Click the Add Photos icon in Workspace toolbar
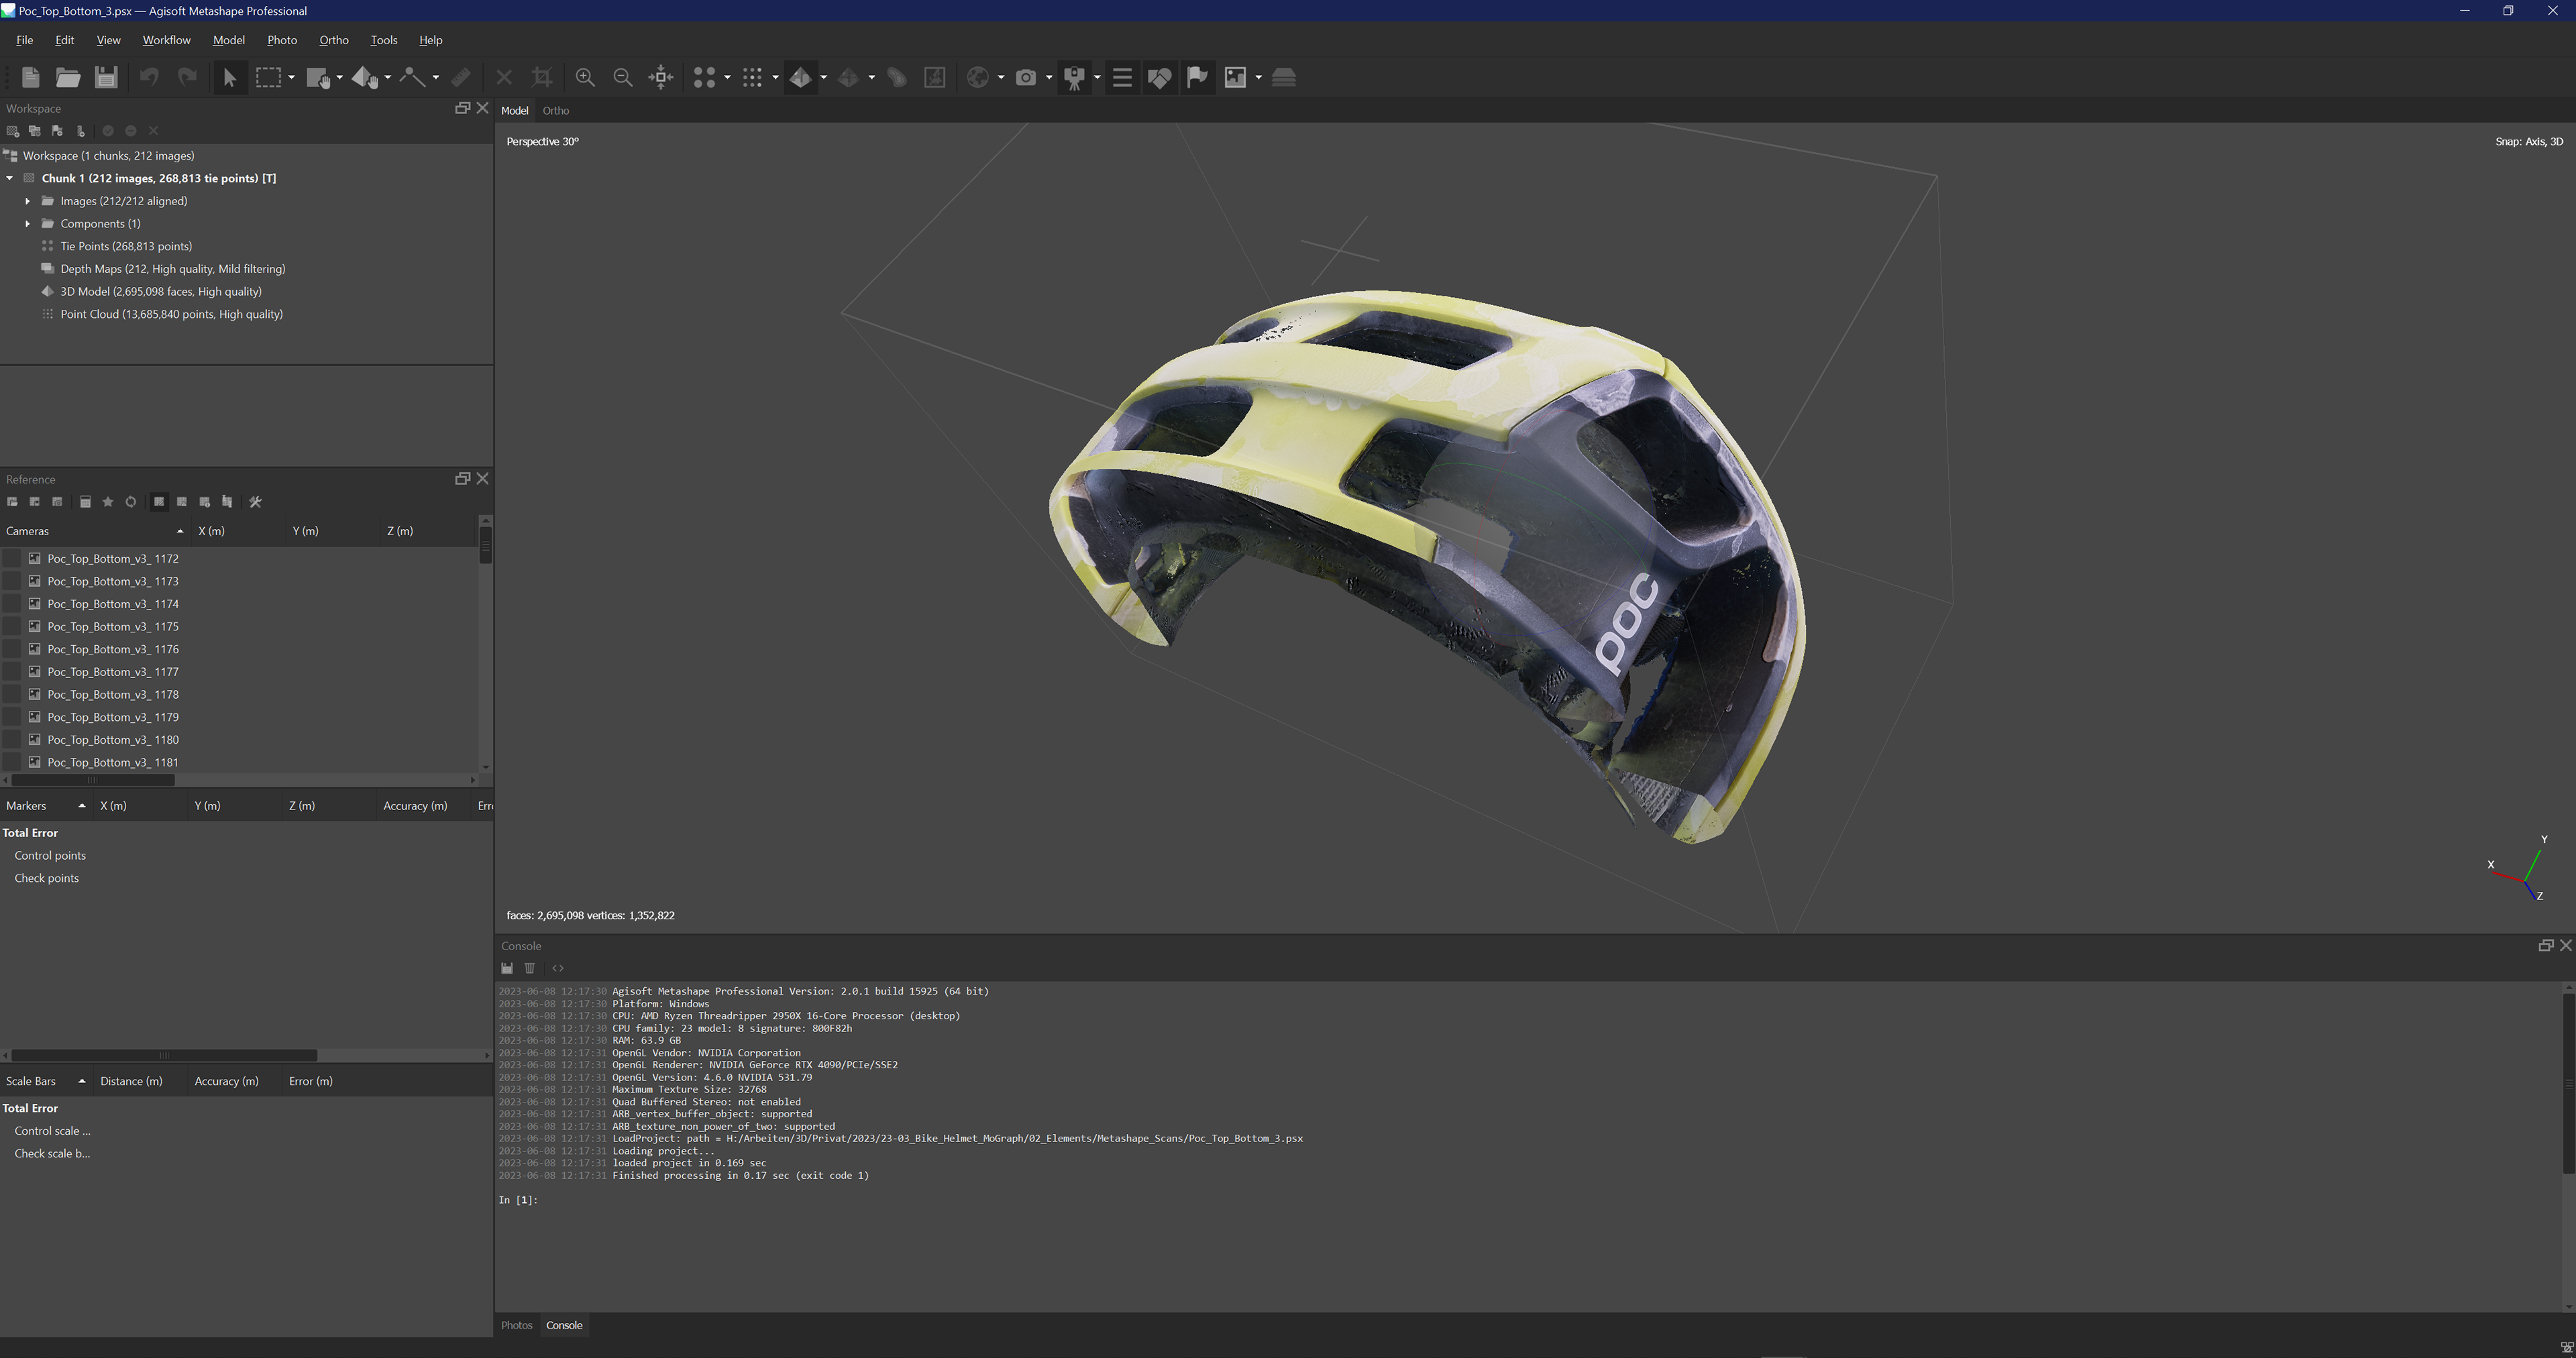2576x1358 pixels. coord(34,131)
